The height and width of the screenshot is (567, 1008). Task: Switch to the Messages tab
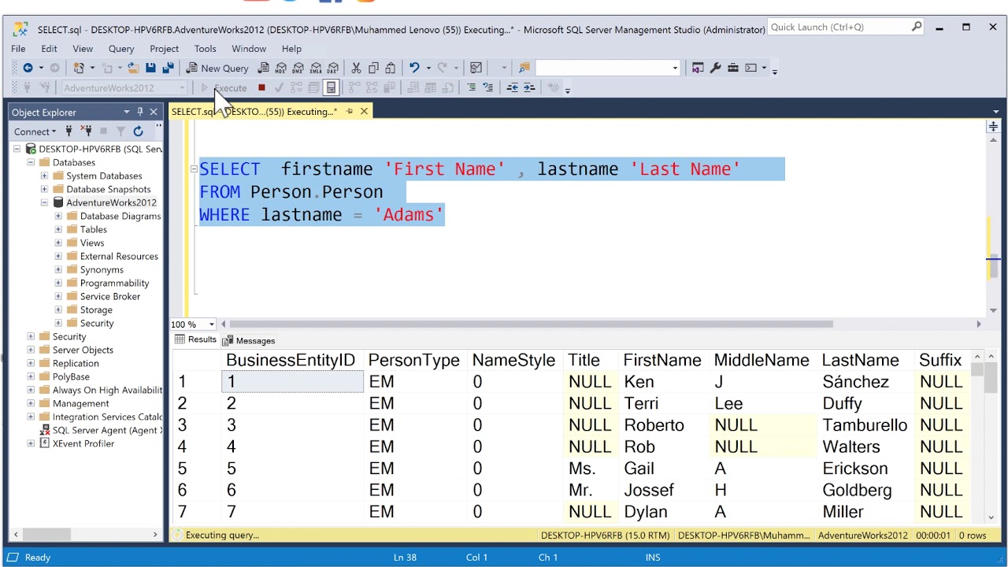coord(249,341)
